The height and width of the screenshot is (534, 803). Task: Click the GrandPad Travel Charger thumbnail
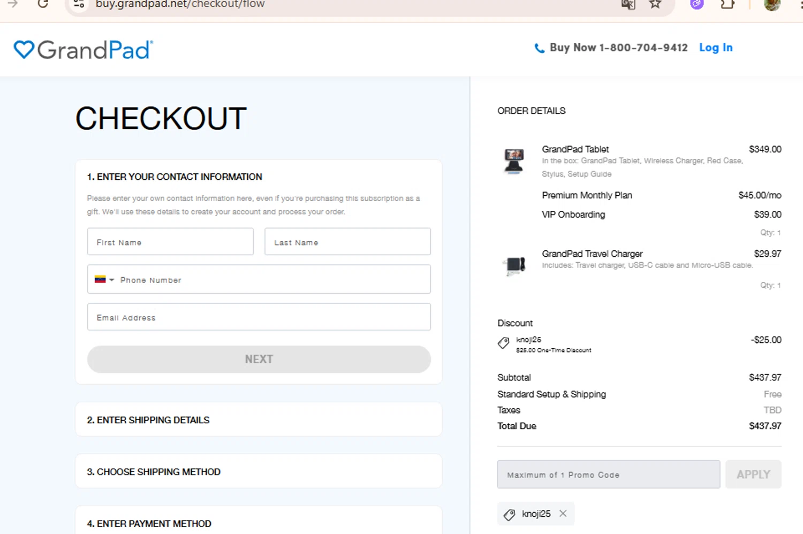(515, 265)
